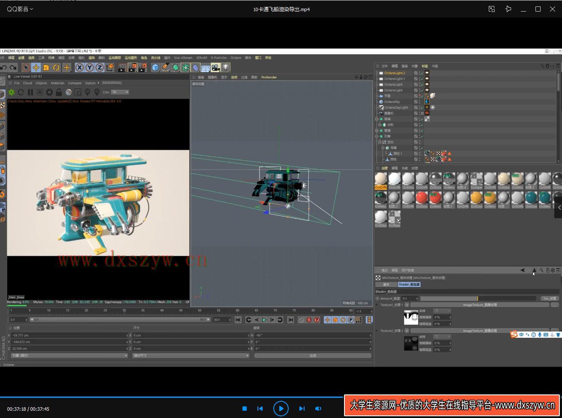Open the Live Viewer Objects menu

coord(41,83)
